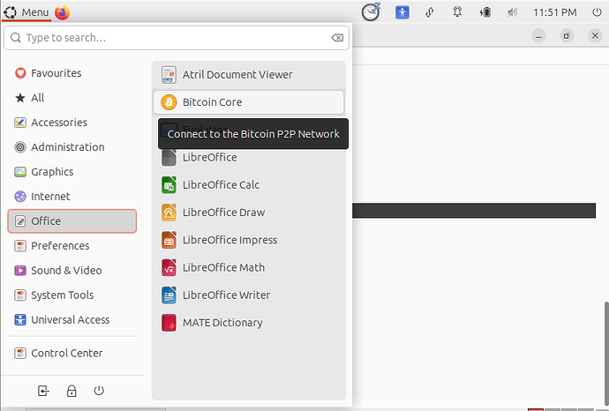Screen dimensions: 609x411
Task: Launch Atril Document Viewer
Action: pyautogui.click(x=249, y=74)
